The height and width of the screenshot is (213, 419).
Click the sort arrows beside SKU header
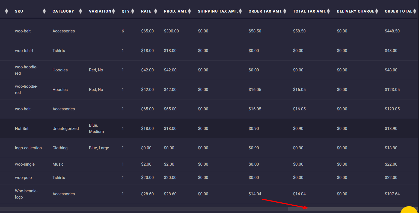click(44, 11)
